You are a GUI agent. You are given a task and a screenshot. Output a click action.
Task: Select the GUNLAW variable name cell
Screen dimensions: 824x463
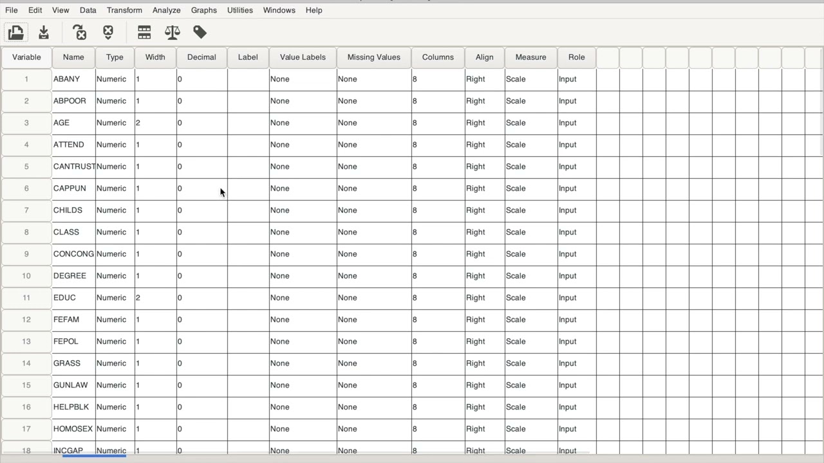[73, 385]
